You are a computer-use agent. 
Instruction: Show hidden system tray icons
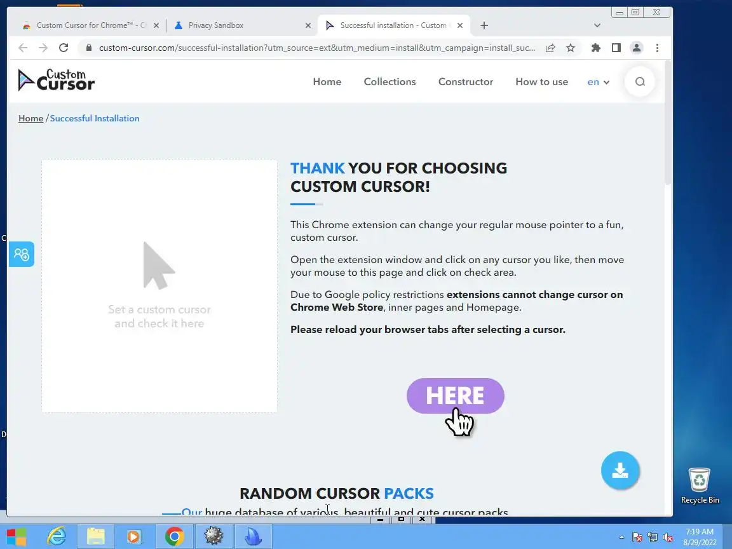click(621, 538)
